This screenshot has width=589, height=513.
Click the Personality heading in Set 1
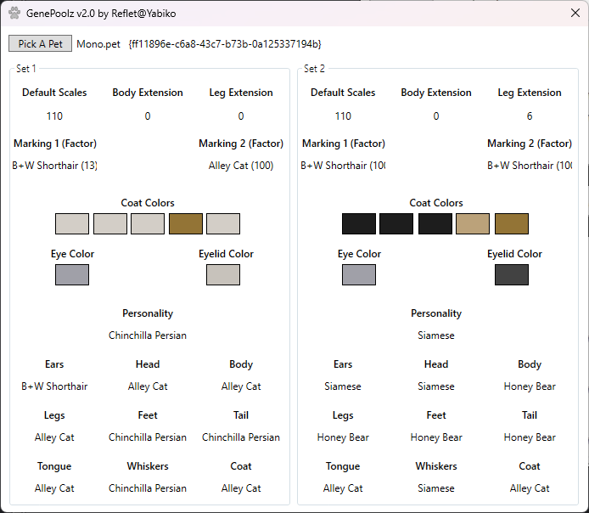point(148,313)
